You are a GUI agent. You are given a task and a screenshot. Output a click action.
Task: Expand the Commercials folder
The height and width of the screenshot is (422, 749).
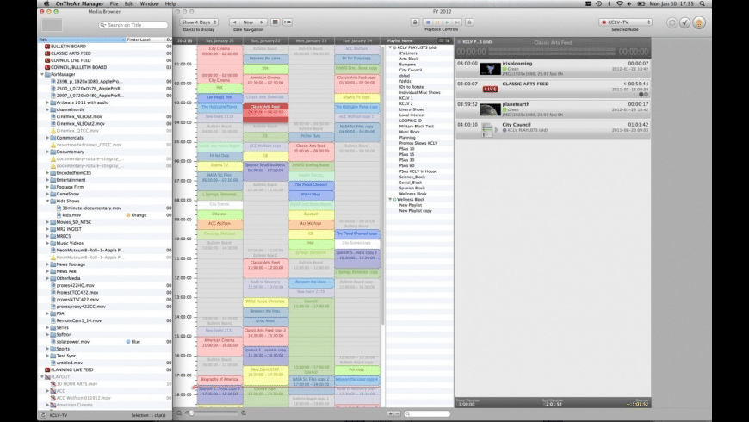pos(47,138)
